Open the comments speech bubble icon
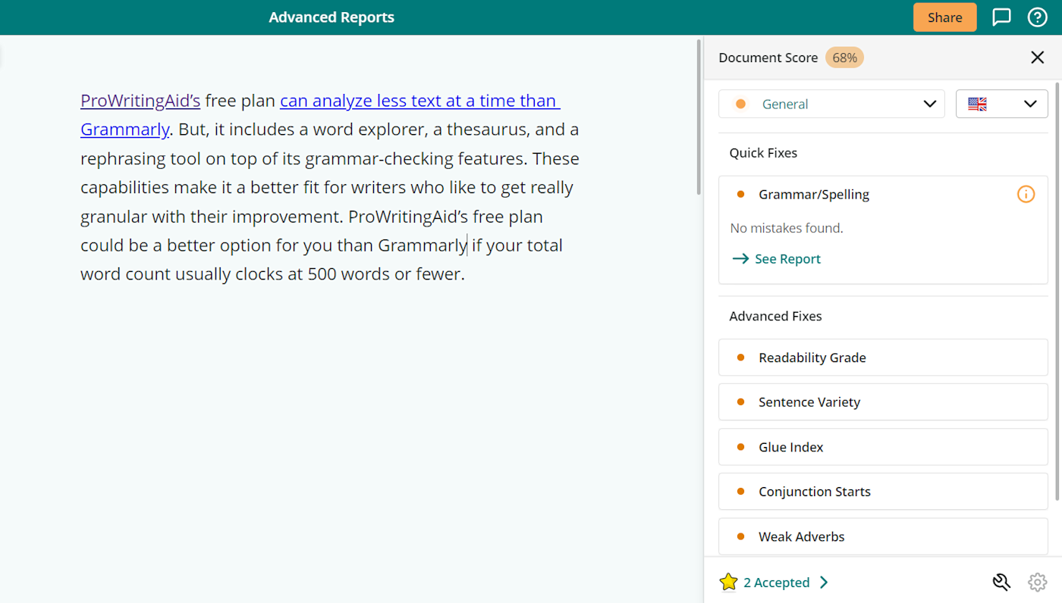The image size is (1062, 603). [1002, 17]
